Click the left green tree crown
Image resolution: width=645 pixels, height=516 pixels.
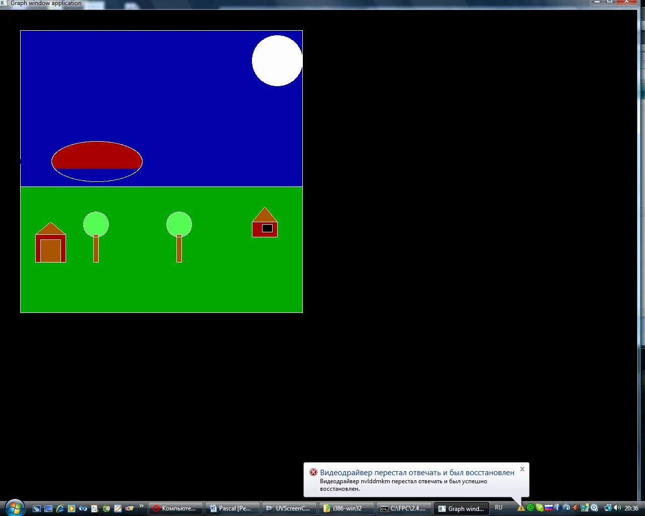96,224
